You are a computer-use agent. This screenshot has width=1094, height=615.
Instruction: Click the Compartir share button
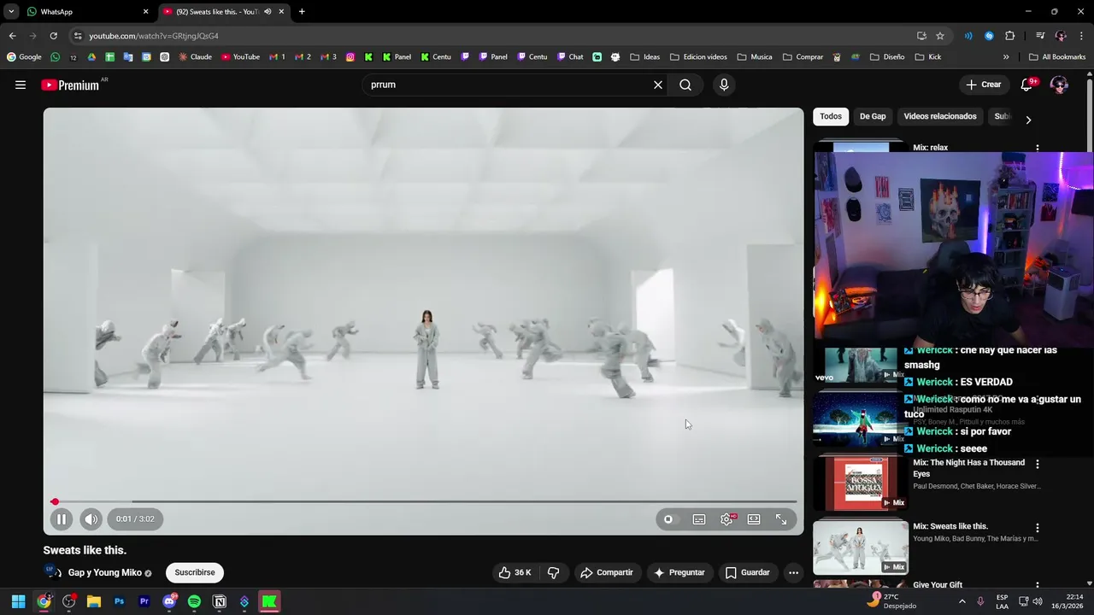[606, 572]
